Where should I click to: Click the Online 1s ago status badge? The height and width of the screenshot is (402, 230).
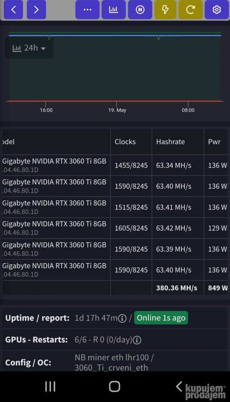click(161, 318)
